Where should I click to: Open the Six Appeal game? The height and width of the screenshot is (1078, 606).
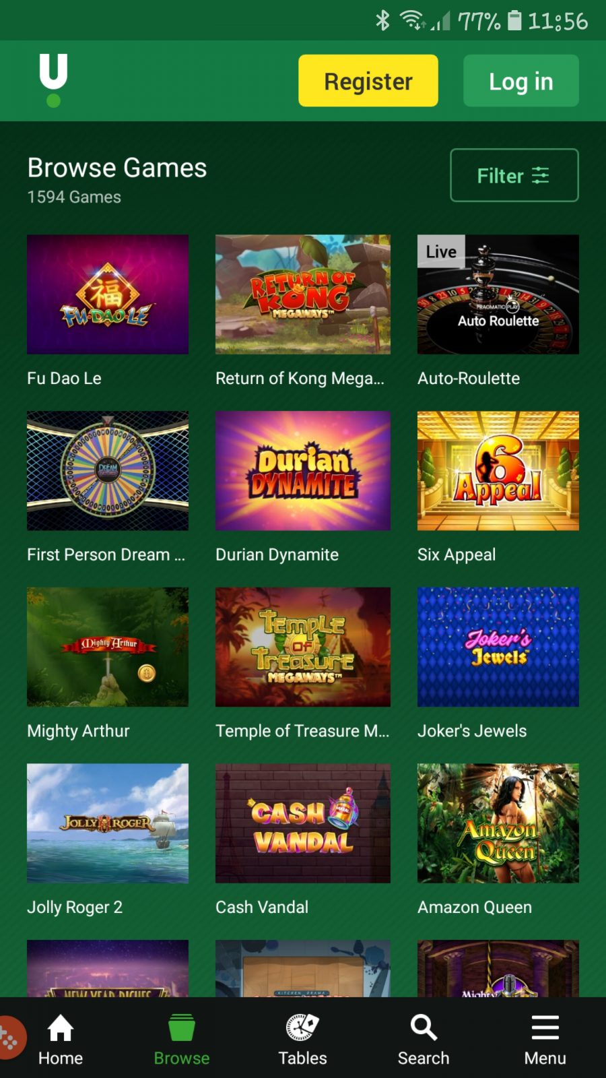coord(498,471)
